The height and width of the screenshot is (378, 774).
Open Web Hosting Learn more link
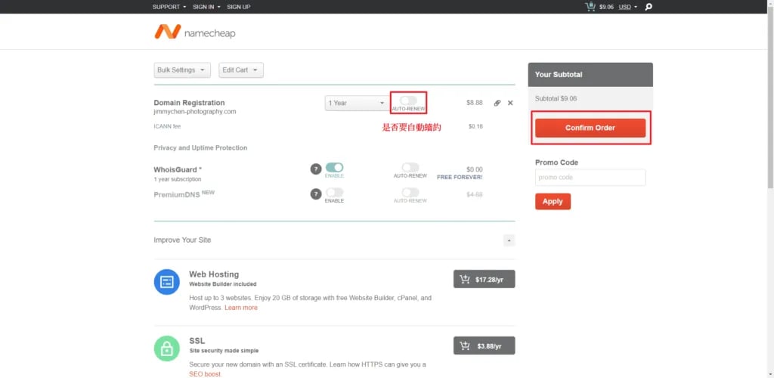pos(241,308)
